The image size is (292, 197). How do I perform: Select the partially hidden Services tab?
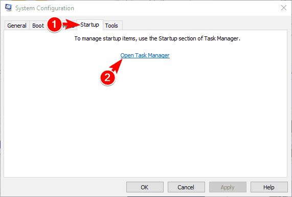point(69,26)
